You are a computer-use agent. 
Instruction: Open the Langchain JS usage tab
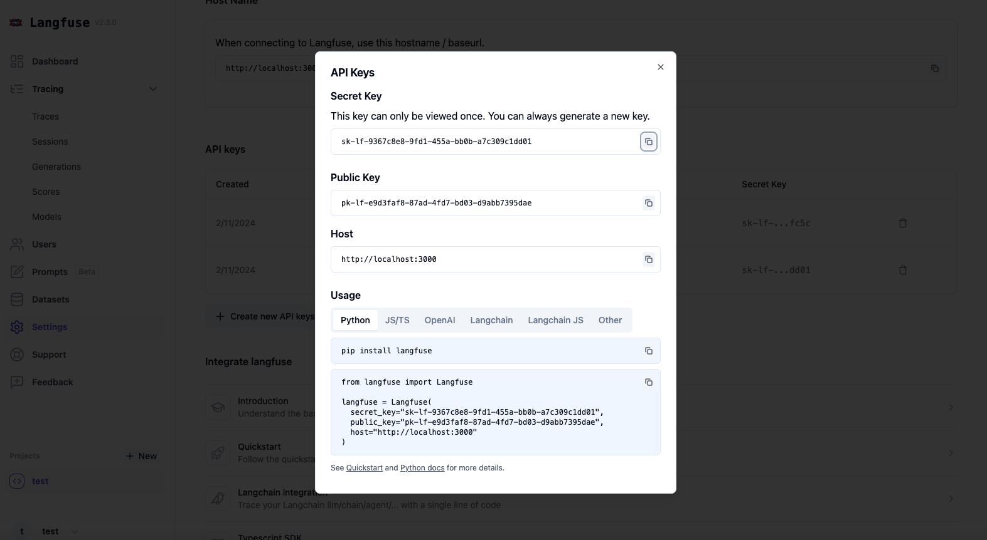point(555,320)
